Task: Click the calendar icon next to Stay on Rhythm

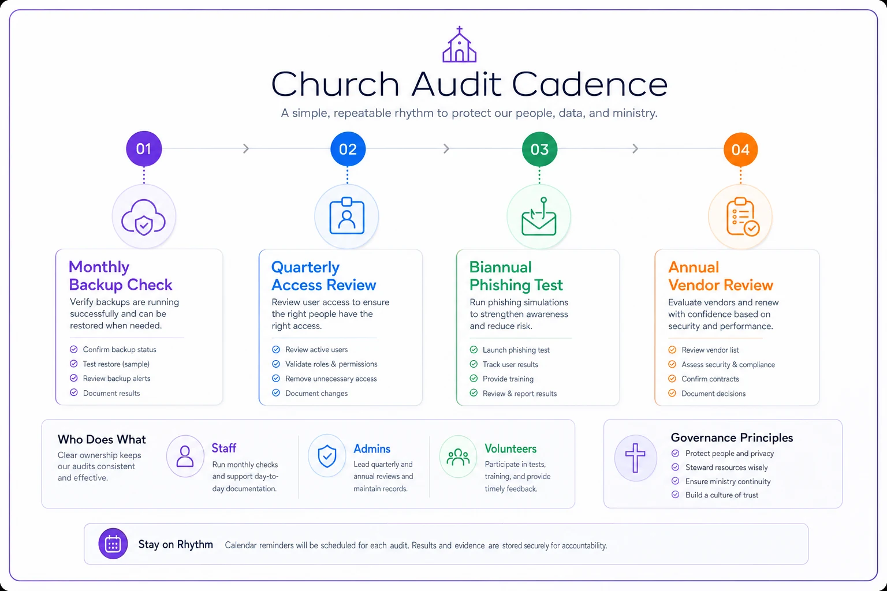Action: coord(113,544)
